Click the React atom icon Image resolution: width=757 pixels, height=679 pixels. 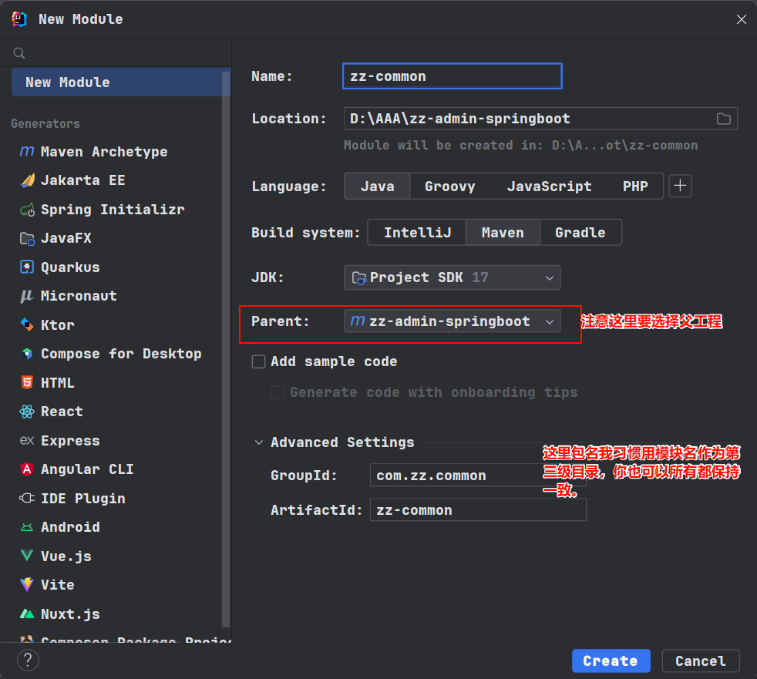(27, 412)
